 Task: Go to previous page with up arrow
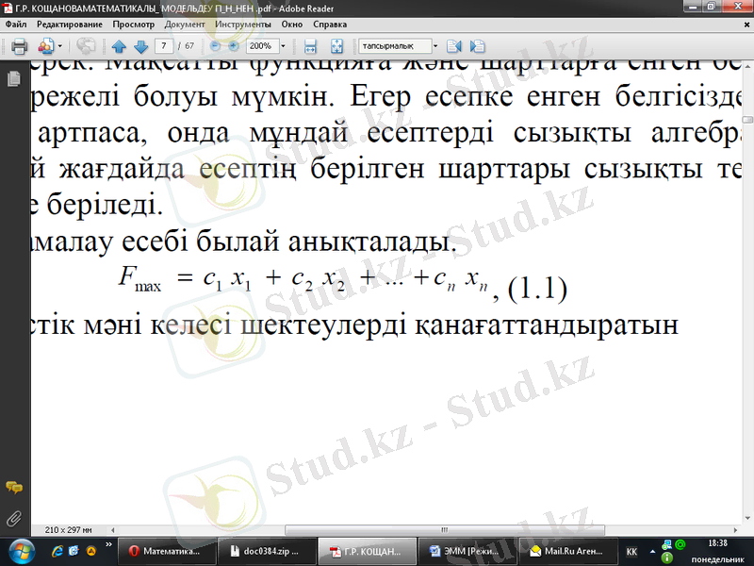tap(119, 46)
